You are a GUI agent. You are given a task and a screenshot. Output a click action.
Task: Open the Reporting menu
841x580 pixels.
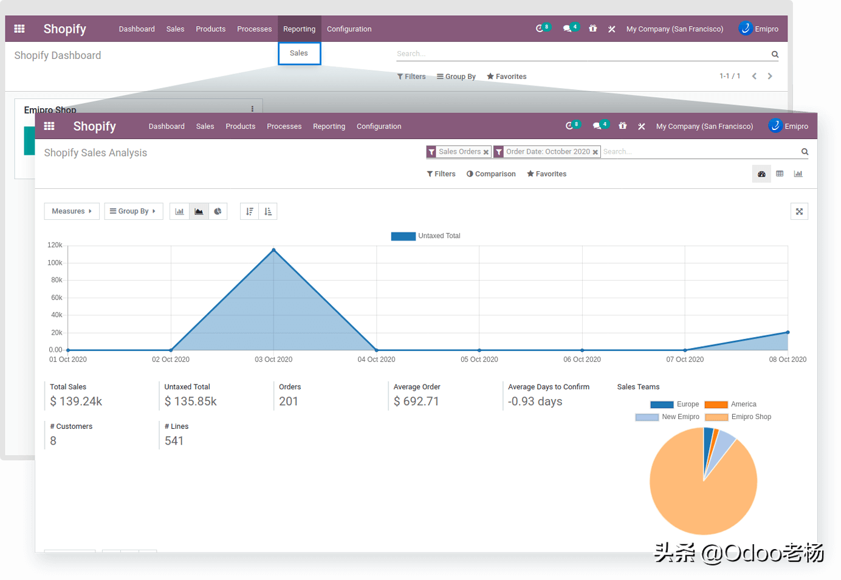pos(299,29)
